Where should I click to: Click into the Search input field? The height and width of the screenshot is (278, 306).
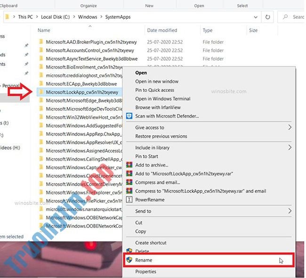point(298,17)
